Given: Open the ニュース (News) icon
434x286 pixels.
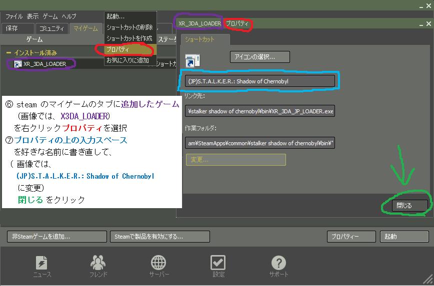Looking at the screenshot, I should click(42, 263).
